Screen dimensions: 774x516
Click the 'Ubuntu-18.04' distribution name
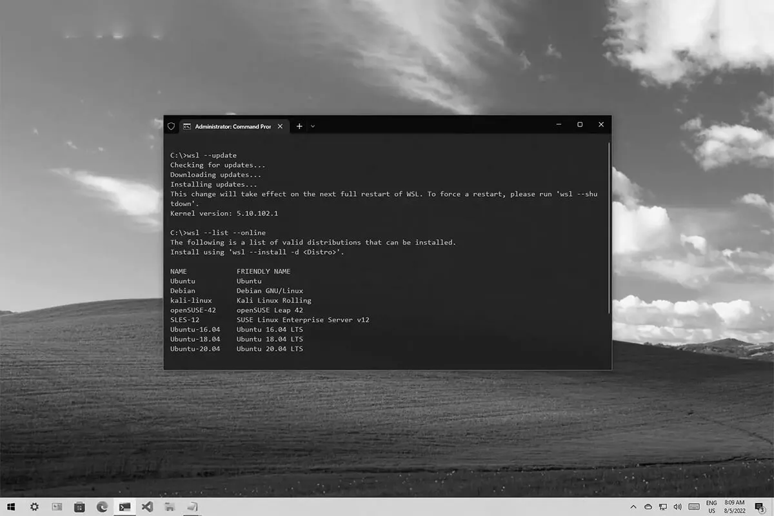(195, 339)
